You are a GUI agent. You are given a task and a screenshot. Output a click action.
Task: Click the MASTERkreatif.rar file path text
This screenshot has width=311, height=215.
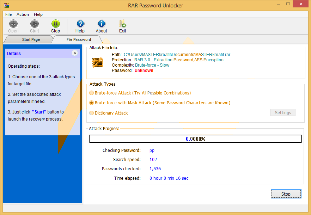tap(177, 55)
